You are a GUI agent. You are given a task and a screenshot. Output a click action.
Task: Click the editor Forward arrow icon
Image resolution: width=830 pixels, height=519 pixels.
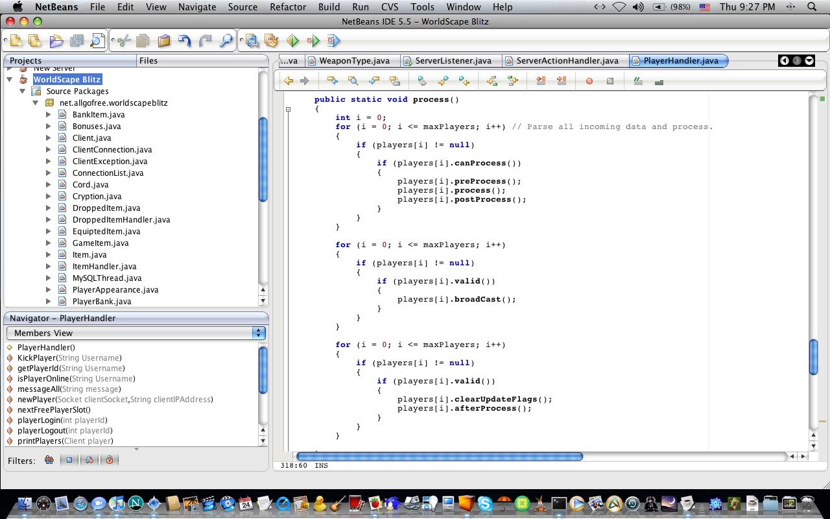coord(304,81)
